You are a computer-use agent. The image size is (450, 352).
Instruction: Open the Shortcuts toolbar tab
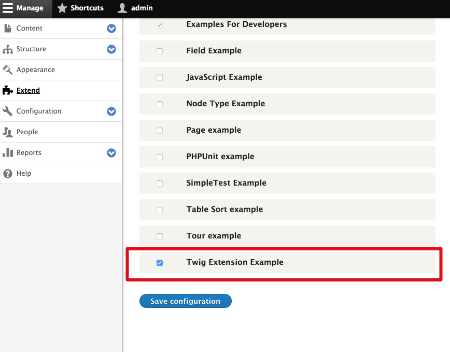click(80, 8)
